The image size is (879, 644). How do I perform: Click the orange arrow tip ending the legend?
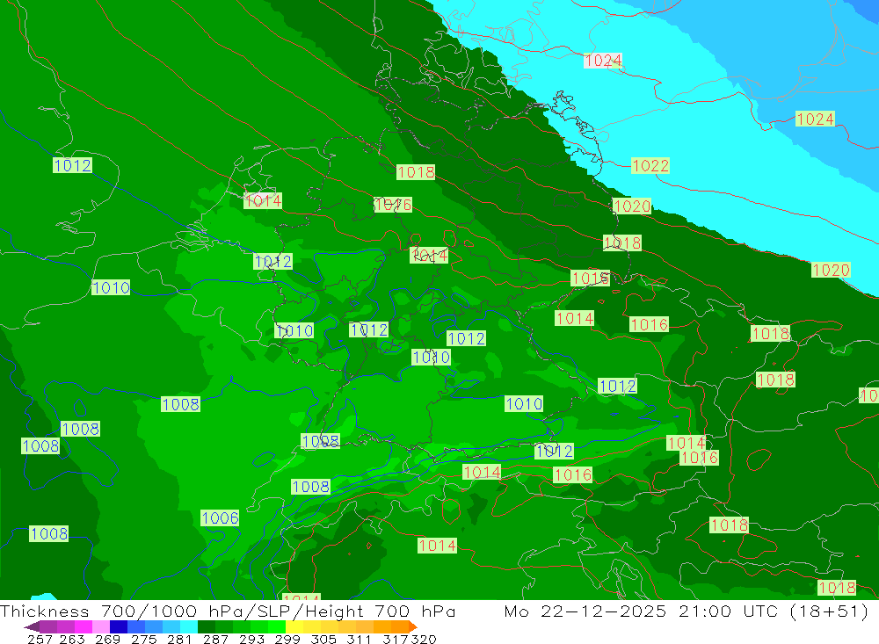point(413,626)
